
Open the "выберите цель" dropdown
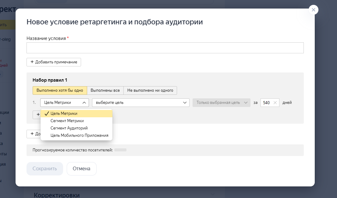(x=140, y=103)
